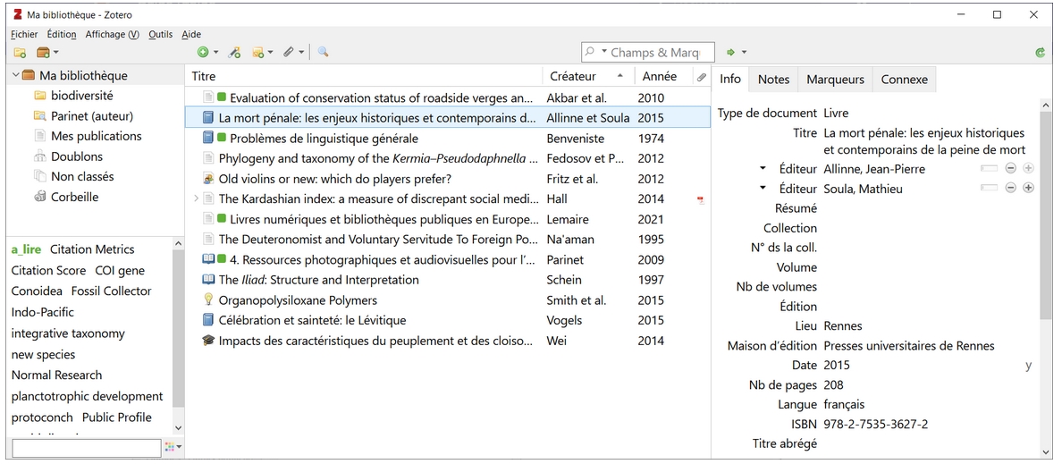1062x464 pixels.
Task: Open the Advanced Search magnifier icon
Action: 323,53
